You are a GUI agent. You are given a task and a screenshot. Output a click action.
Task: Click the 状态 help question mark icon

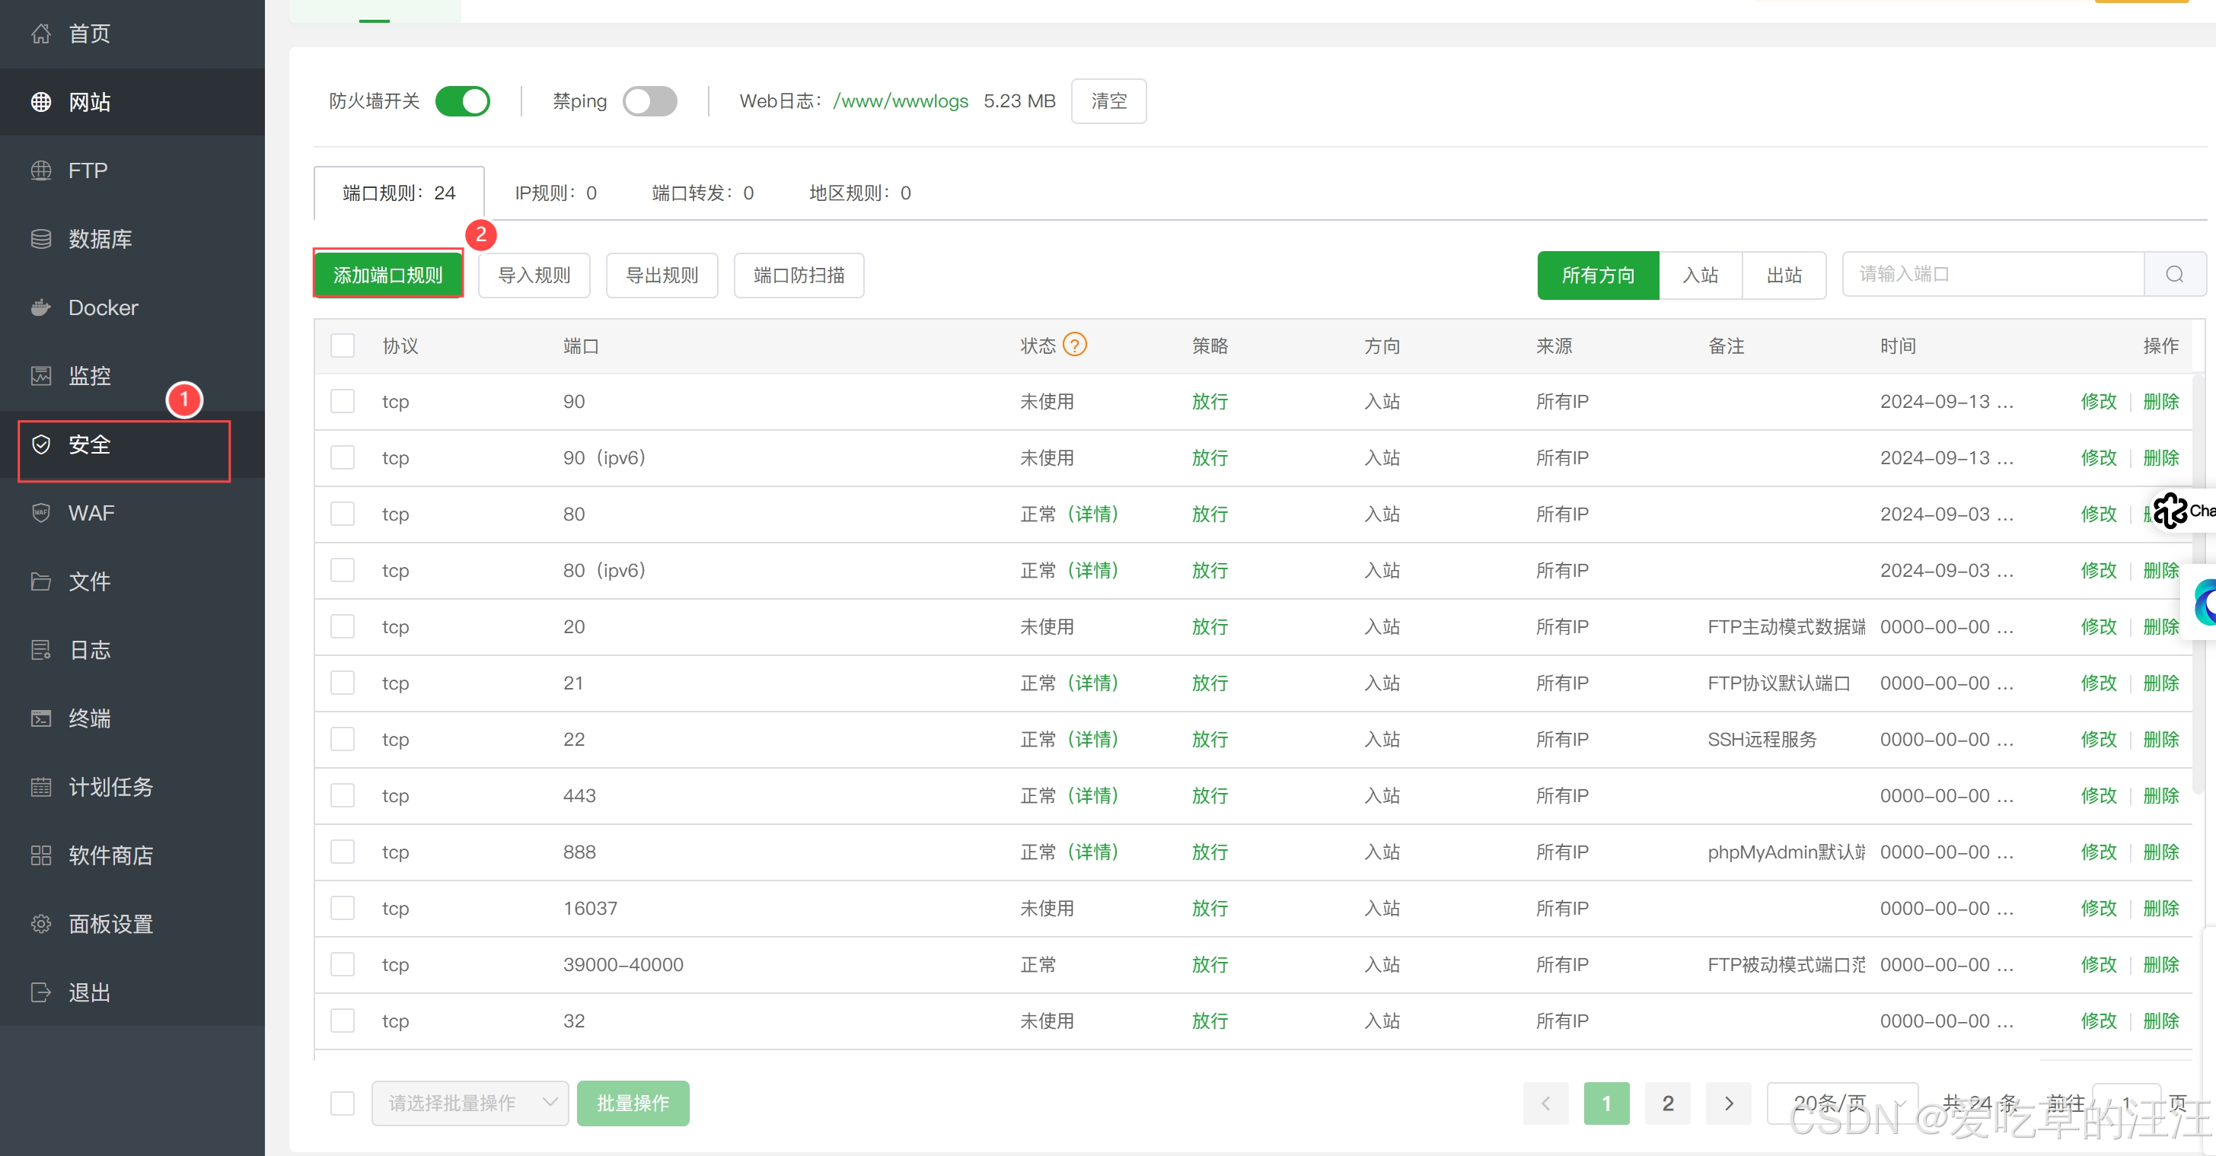1074,345
